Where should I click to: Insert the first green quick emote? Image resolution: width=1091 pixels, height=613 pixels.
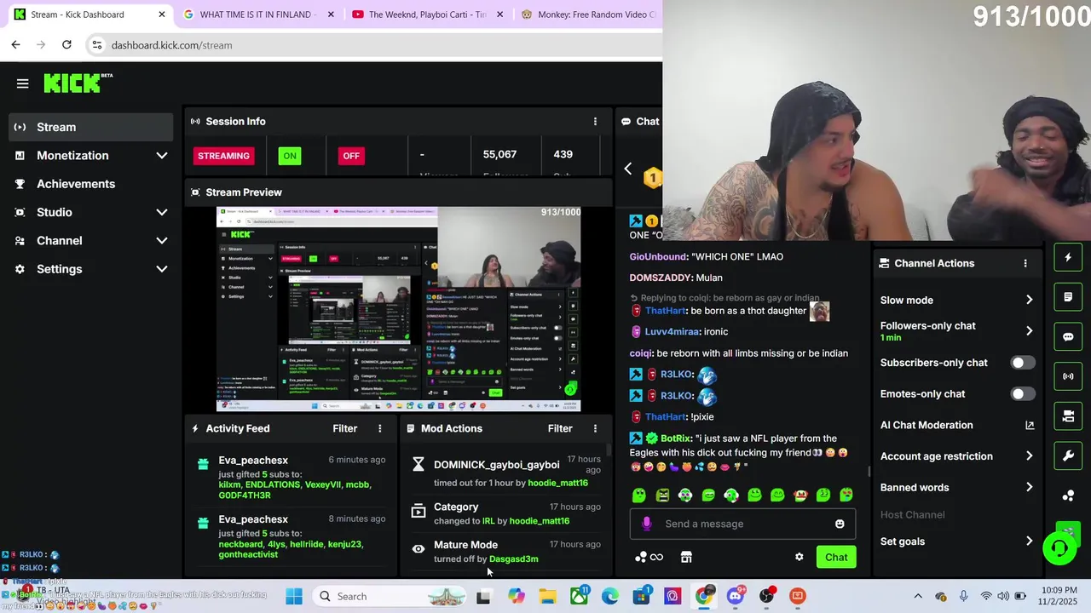click(639, 495)
